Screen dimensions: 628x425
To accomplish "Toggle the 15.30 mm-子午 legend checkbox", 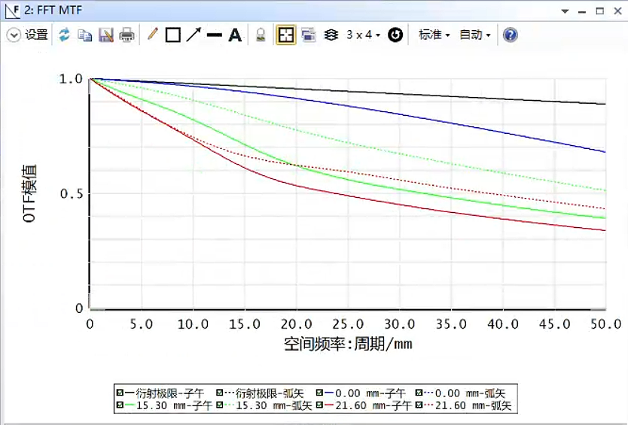I will pos(120,405).
